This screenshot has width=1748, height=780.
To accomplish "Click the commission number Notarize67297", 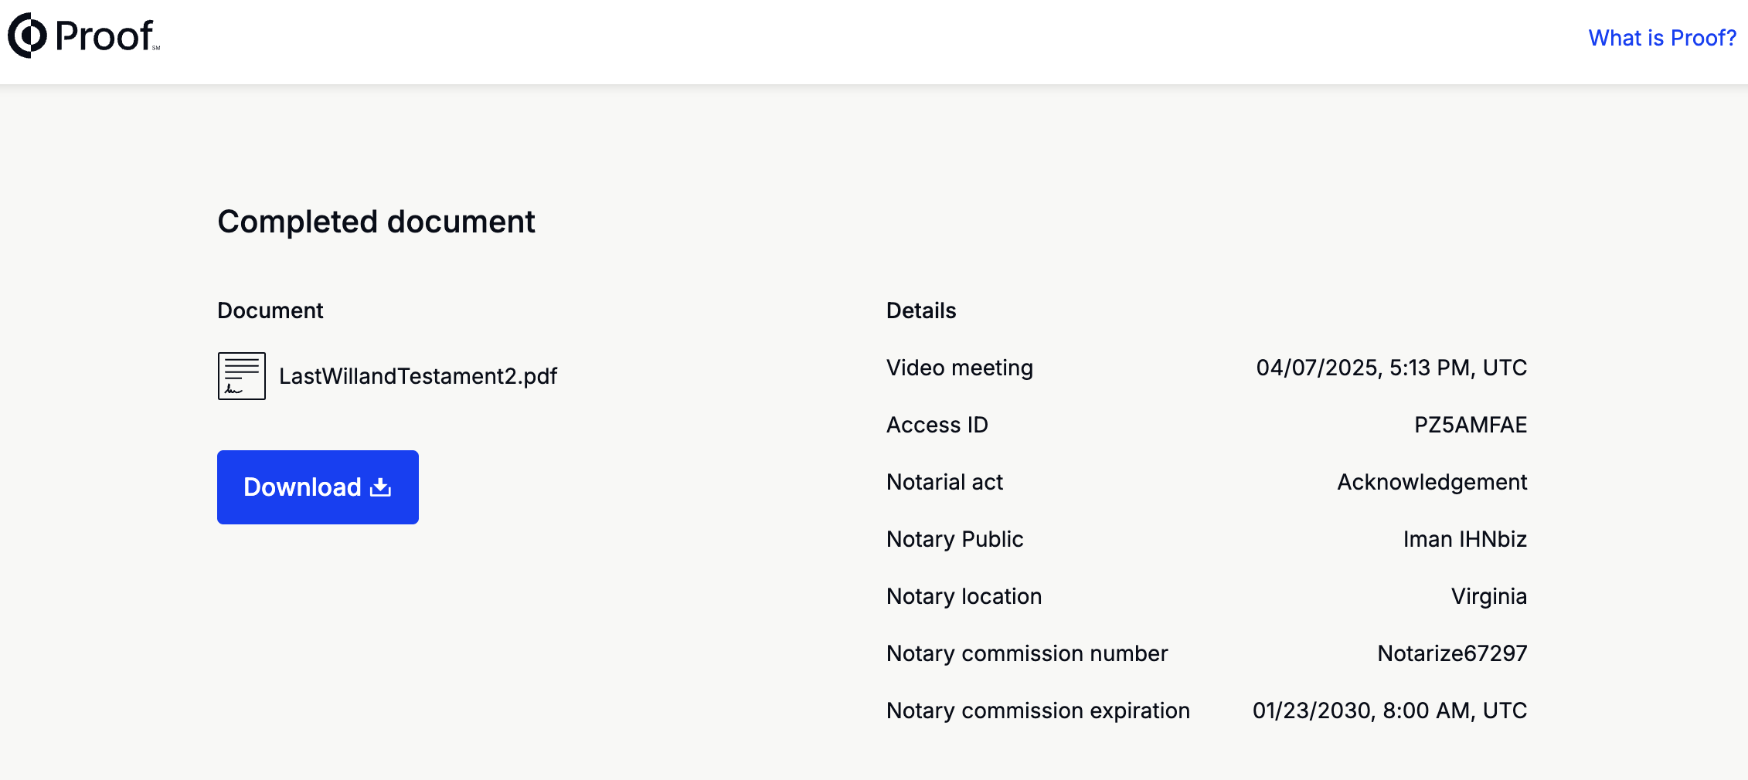I will click(1451, 653).
